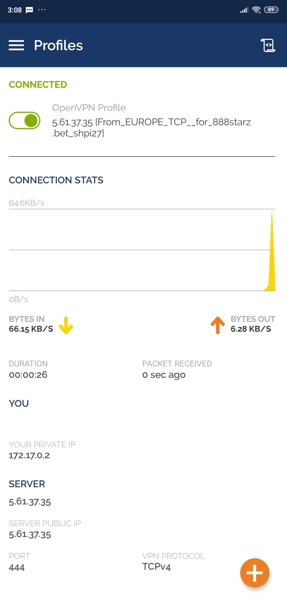Open the hamburger navigation menu
The image size is (287, 605).
pos(16,45)
